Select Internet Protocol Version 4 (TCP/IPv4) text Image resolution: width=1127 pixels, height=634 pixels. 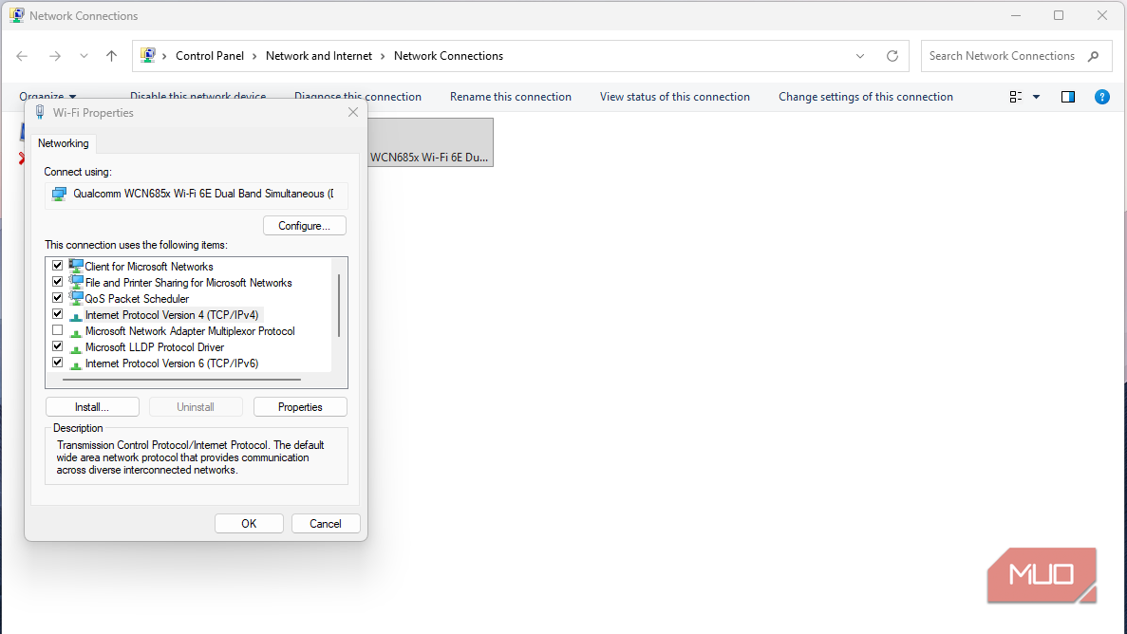point(172,315)
